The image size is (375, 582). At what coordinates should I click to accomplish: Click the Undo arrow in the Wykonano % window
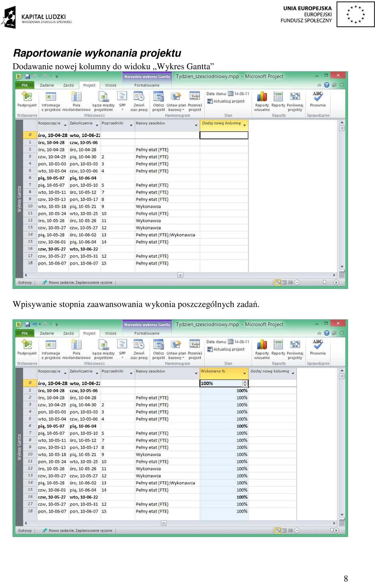pyautogui.click(x=35, y=324)
